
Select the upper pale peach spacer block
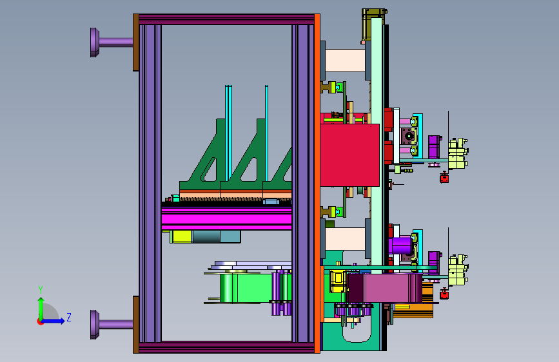345,61
